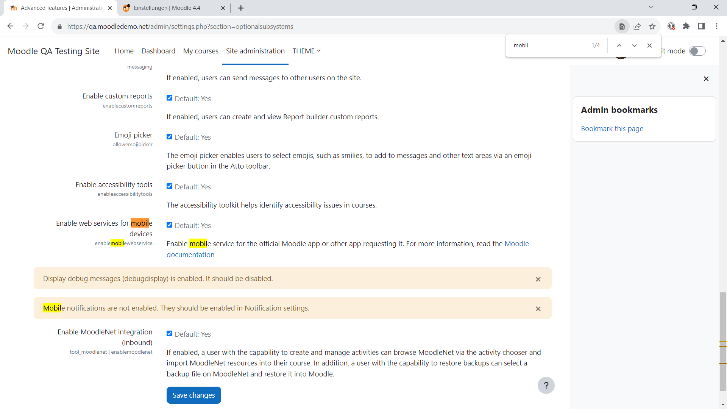Share this page via the share icon
The height and width of the screenshot is (409, 727).
click(637, 27)
